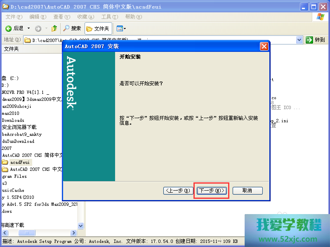Click the Back (后退) arrow icon
The height and width of the screenshot is (247, 330).
point(8,28)
